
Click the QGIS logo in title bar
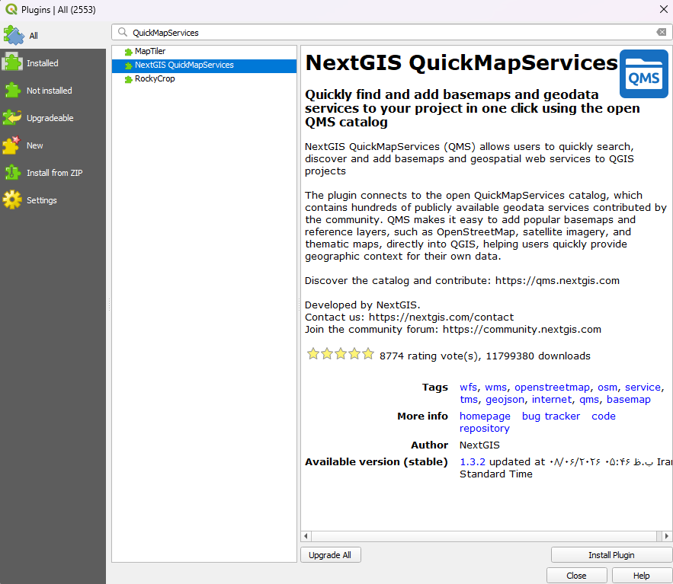coord(11,9)
